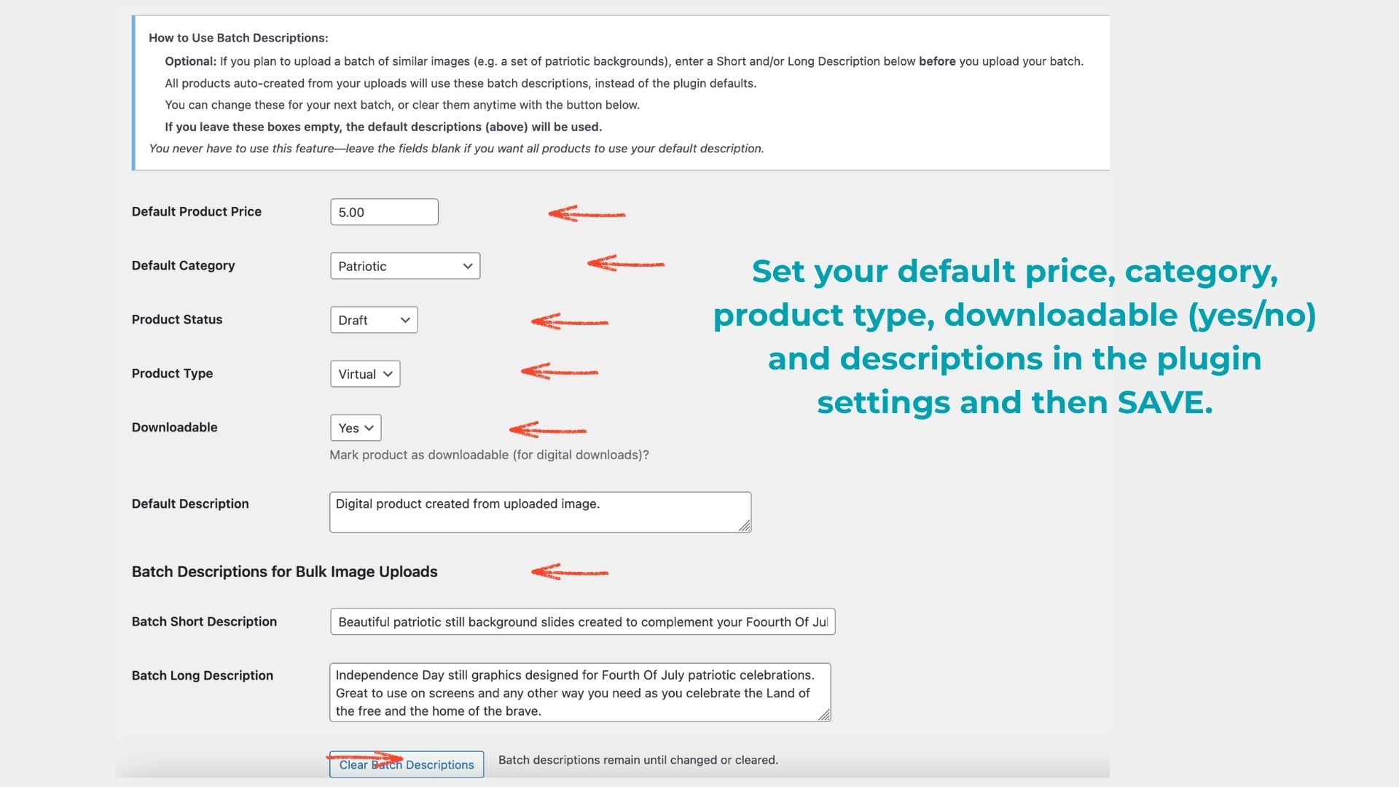Click the red arrow beside the Downloadable dropdown
1399x787 pixels.
pos(547,430)
